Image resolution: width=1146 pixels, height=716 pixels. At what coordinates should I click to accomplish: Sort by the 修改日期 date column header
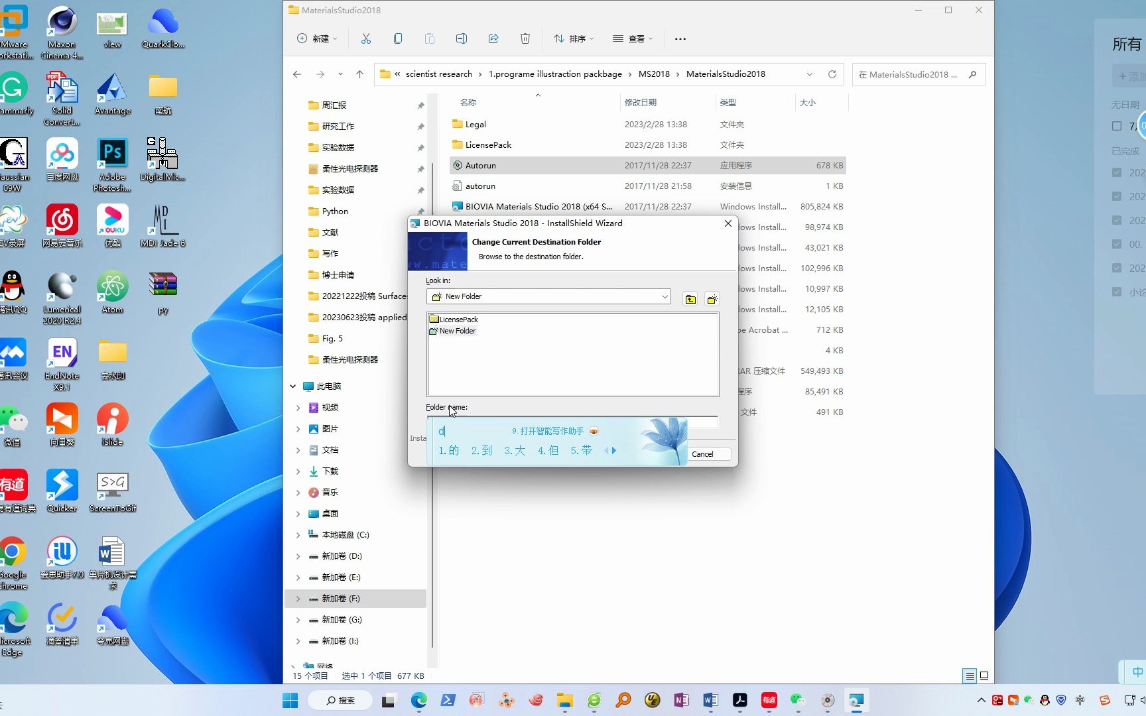coord(641,102)
